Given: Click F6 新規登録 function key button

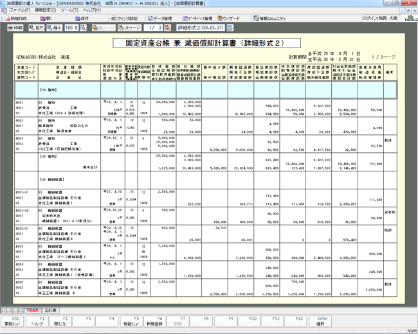Looking at the screenshot, I should coord(154,321).
